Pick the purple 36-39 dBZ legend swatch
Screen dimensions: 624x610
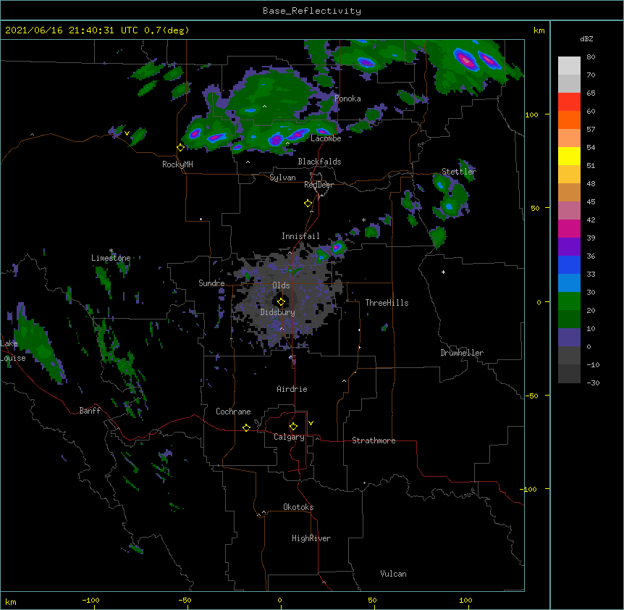(569, 247)
